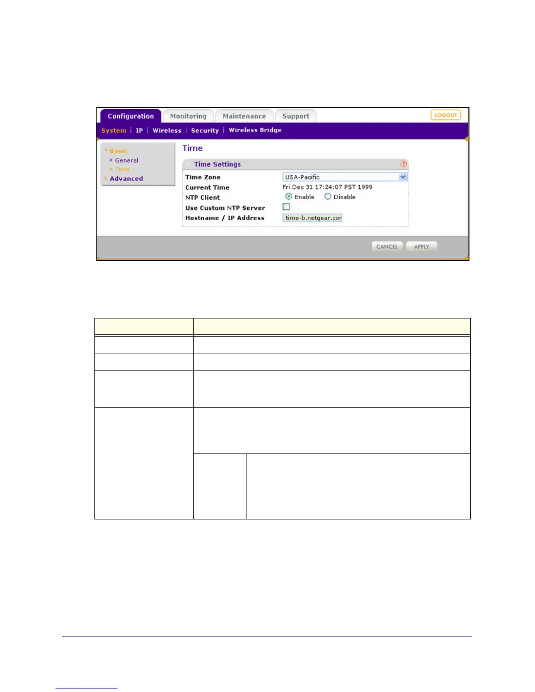Click the Current Time value text
Viewport: 535px width, 692px height.
[x=327, y=187]
